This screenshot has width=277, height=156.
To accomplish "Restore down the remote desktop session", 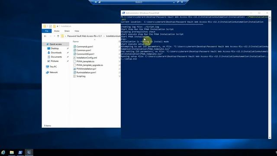I will click(x=178, y=2).
